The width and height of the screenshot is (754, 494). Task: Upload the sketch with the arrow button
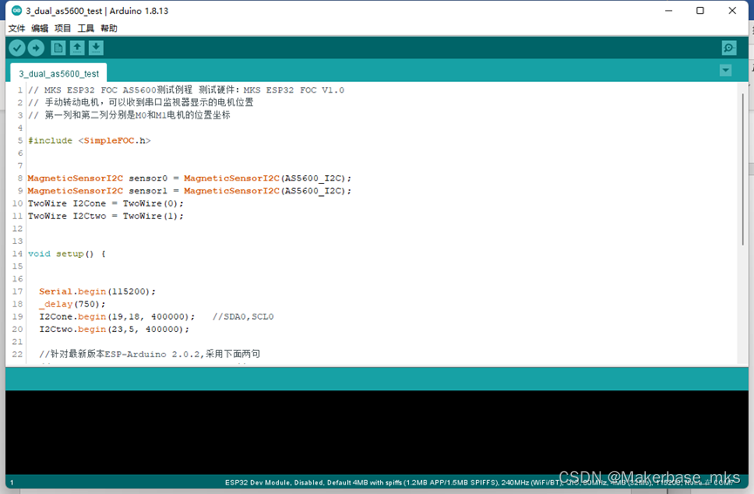click(36, 48)
